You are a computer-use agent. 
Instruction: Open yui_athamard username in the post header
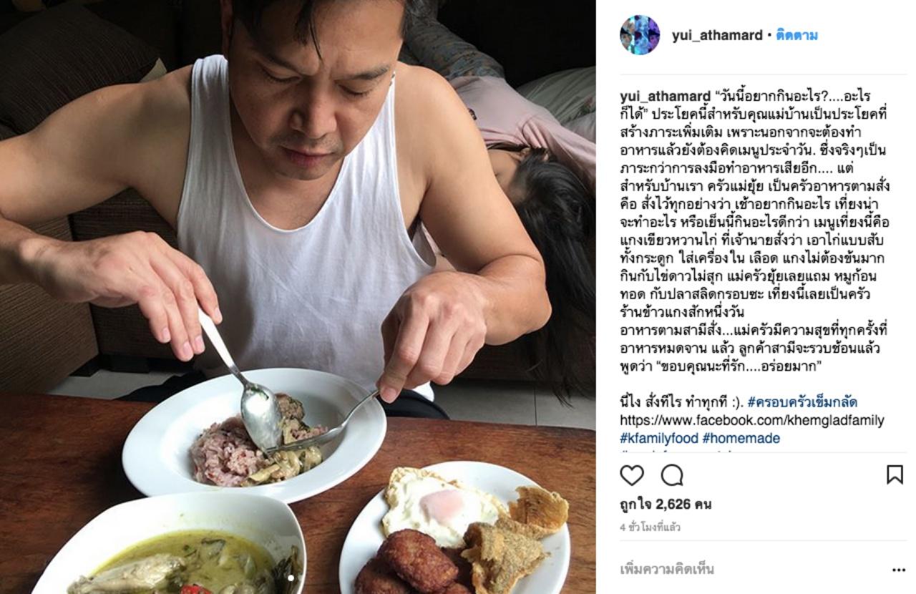click(717, 35)
